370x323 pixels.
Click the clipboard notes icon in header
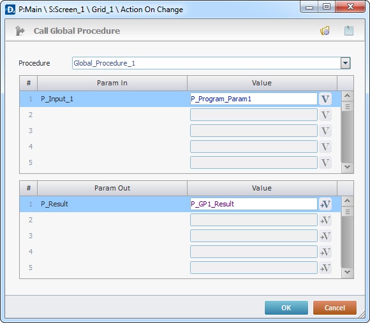pyautogui.click(x=348, y=31)
